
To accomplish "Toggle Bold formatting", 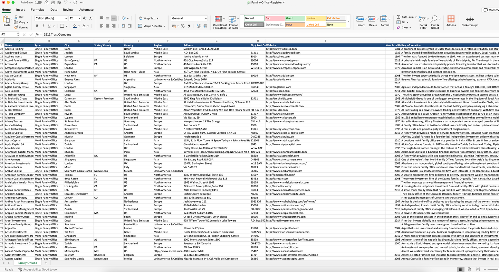I will pyautogui.click(x=37, y=26).
